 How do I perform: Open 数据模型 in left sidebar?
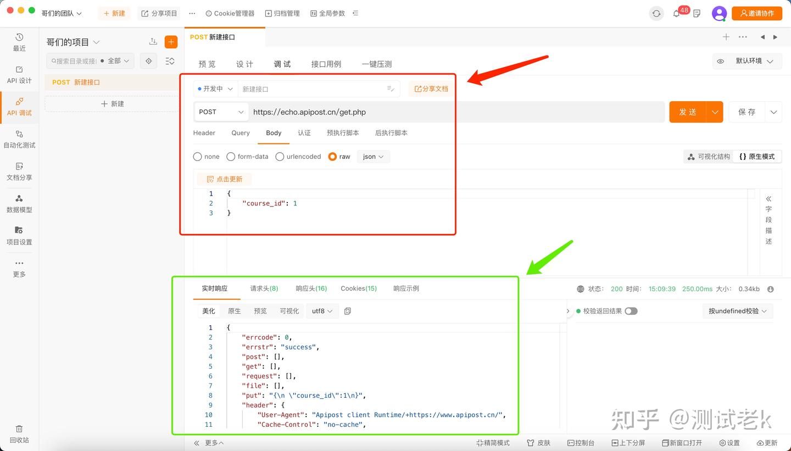[19, 203]
